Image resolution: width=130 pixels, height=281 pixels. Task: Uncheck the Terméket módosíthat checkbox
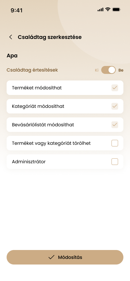click(115, 88)
